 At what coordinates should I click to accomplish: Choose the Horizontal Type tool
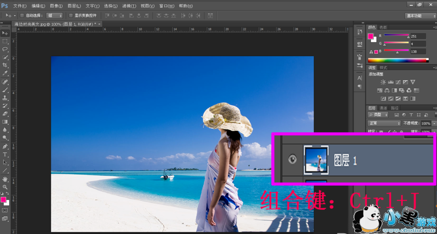(5, 154)
